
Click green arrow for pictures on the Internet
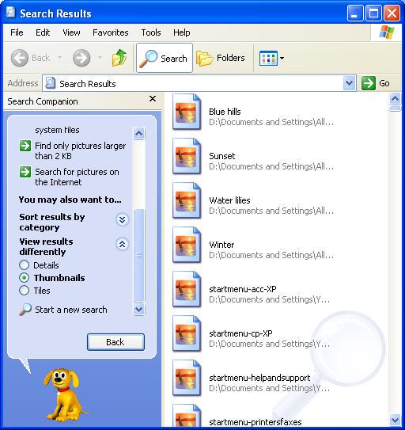pos(25,172)
